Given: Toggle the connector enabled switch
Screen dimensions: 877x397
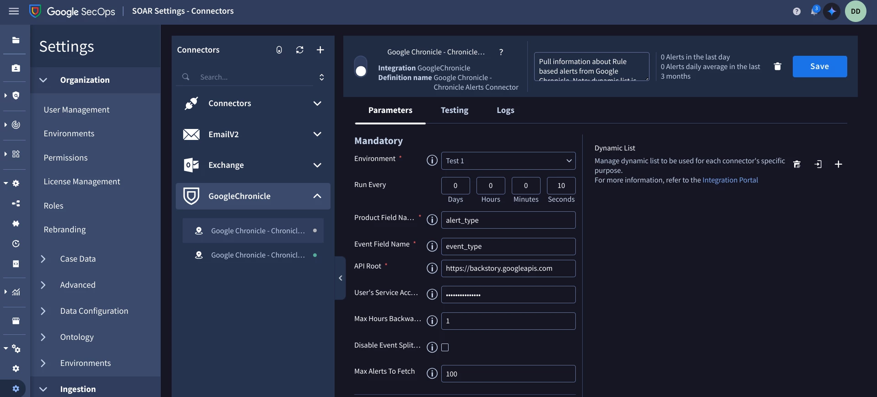Looking at the screenshot, I should pyautogui.click(x=361, y=66).
